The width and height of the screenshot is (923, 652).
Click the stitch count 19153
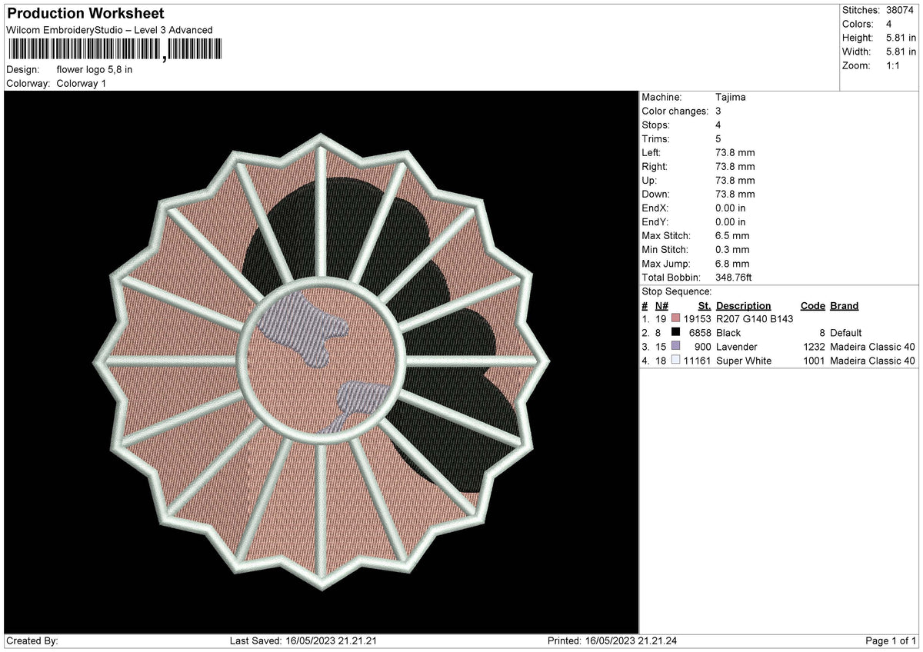(x=697, y=318)
